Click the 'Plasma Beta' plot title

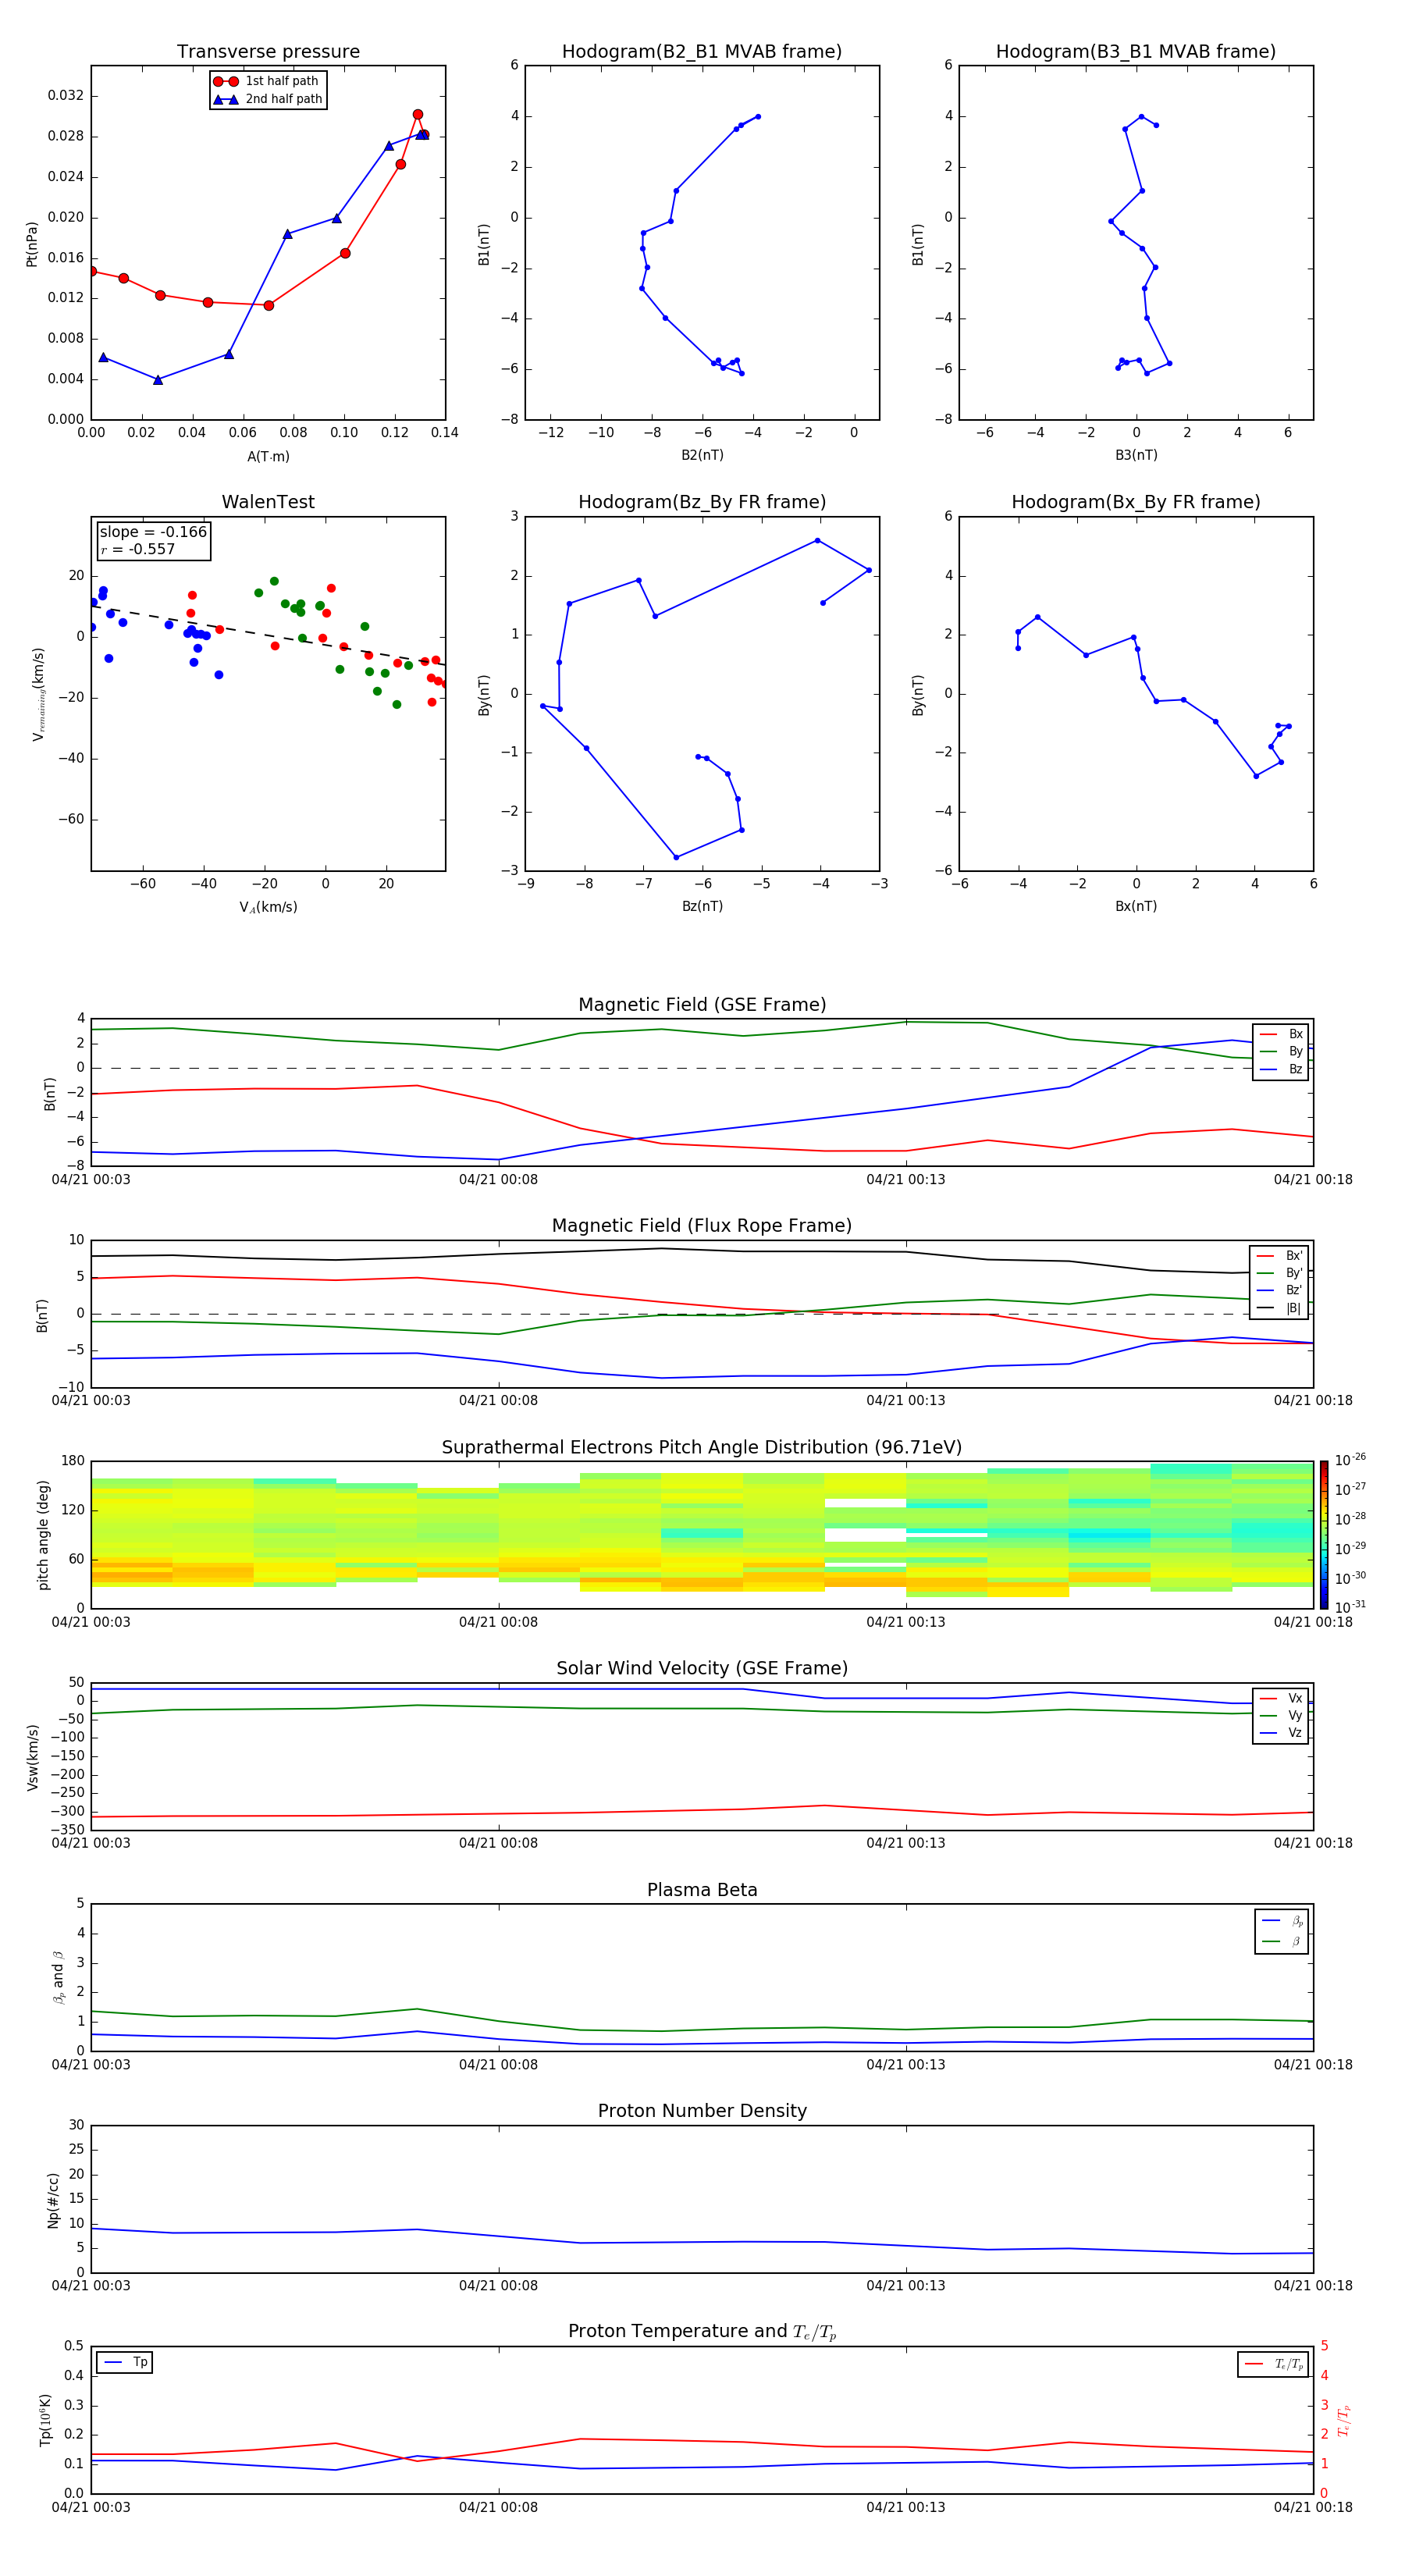[x=702, y=1891]
